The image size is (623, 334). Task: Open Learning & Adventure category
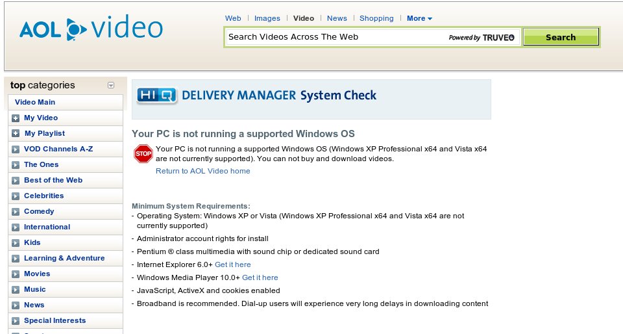pyautogui.click(x=64, y=258)
